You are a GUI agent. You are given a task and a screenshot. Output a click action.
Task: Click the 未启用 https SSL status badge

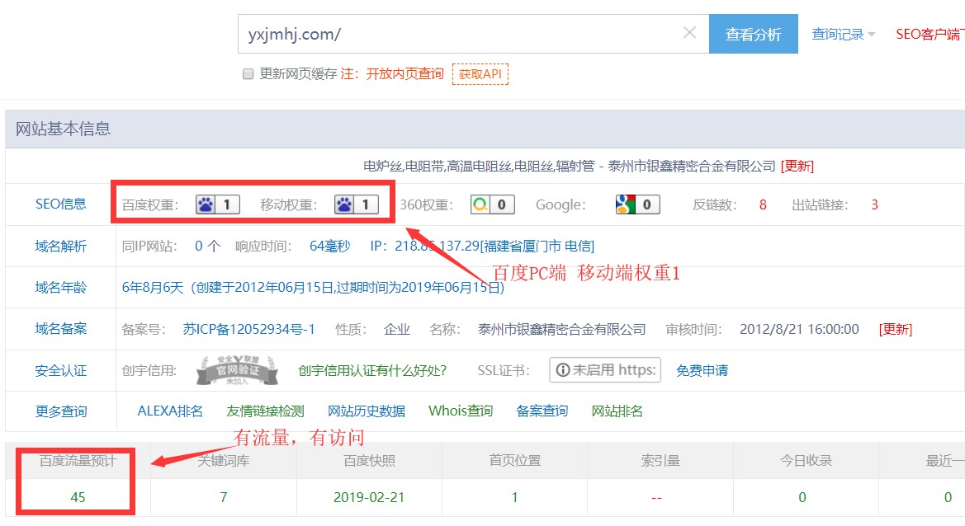click(605, 370)
